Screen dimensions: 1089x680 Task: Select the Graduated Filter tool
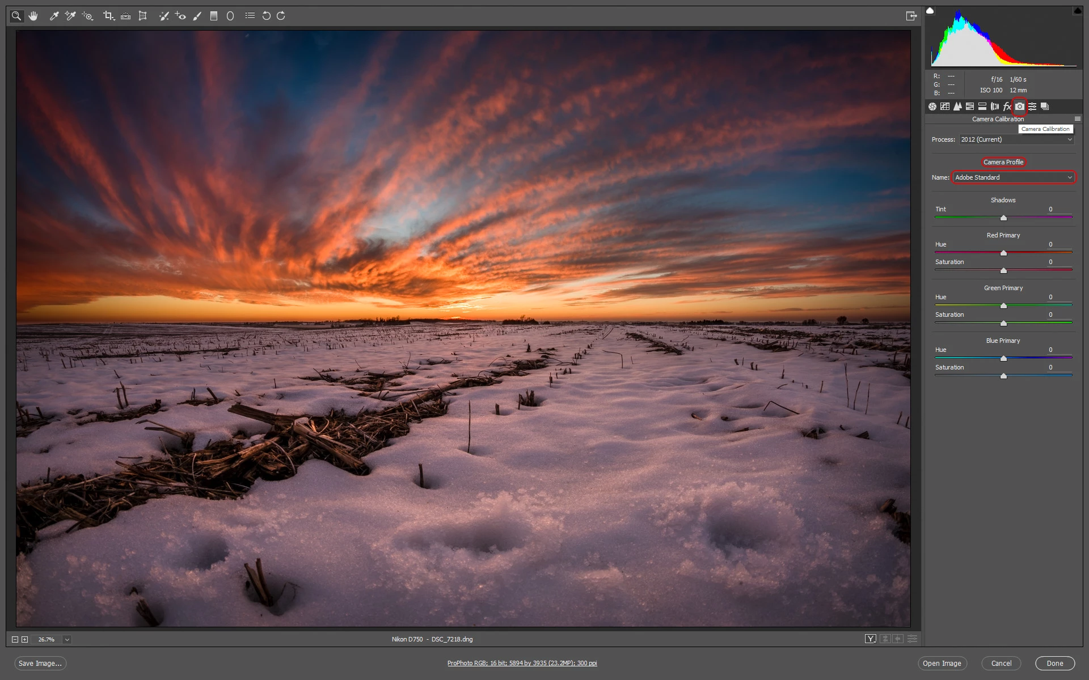click(214, 16)
